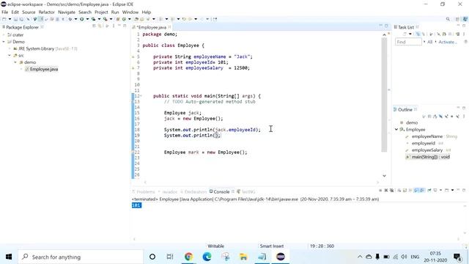Toggle Hide Fields in Outline toolbar
Viewport: 469px width, 264px height.
click(440, 117)
